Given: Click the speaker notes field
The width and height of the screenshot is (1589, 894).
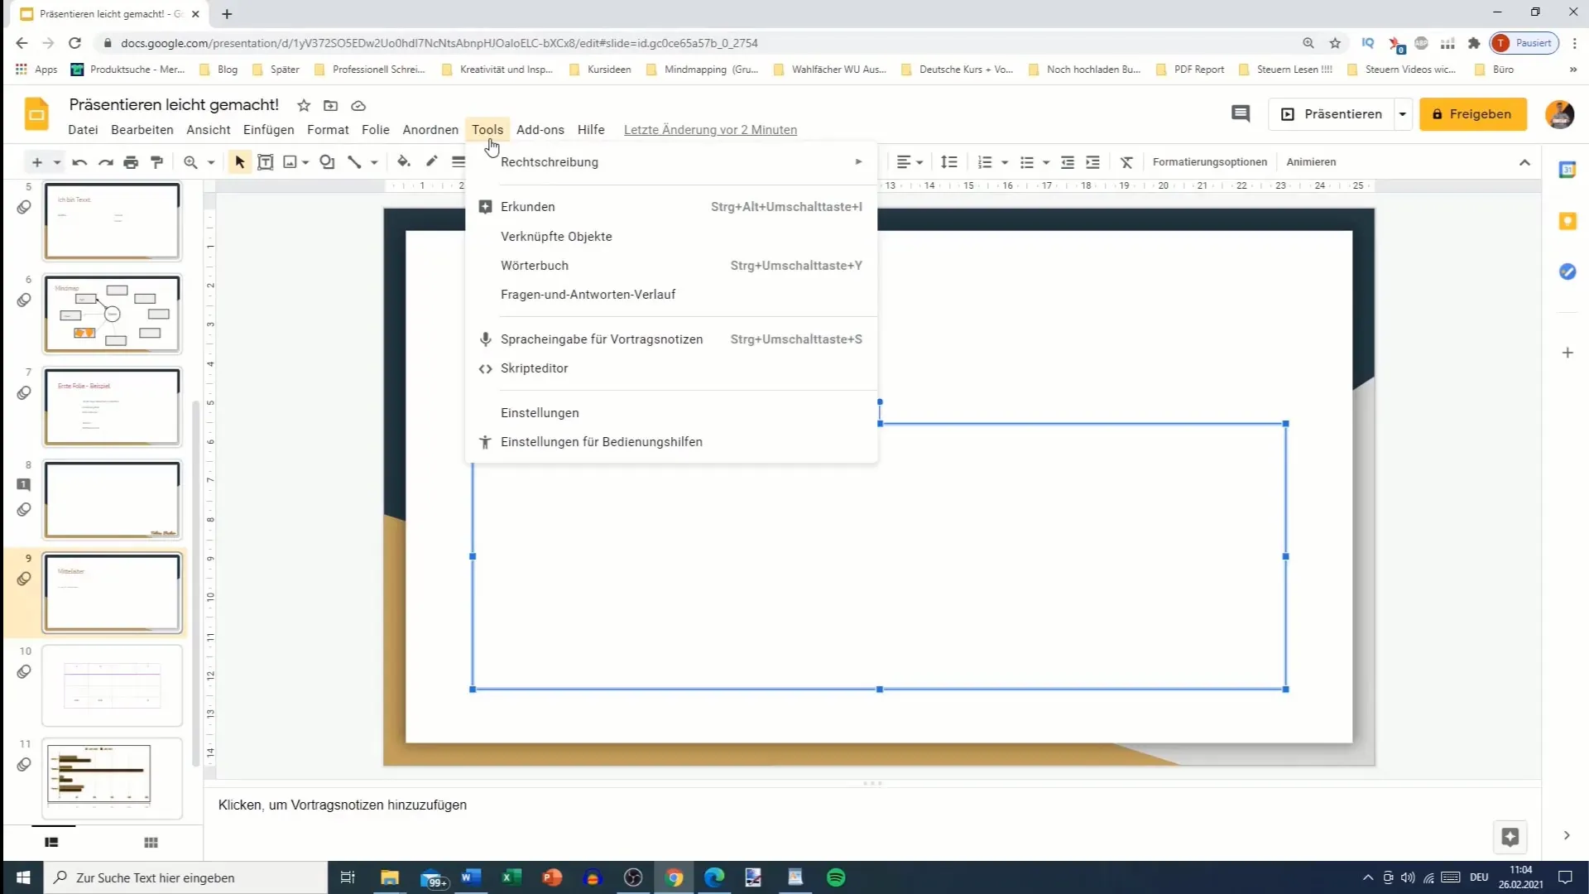Looking at the screenshot, I should click(872, 805).
